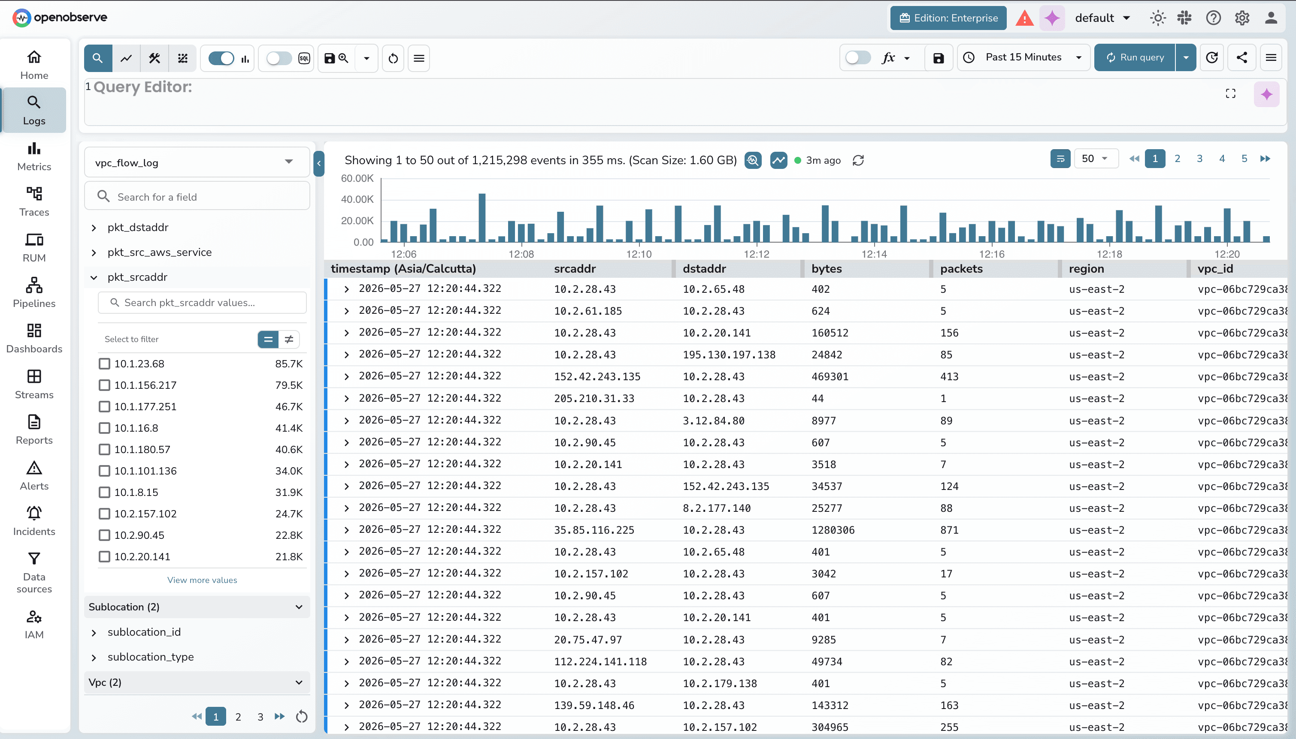Expand the pkt_src_aws_service field

click(94, 253)
